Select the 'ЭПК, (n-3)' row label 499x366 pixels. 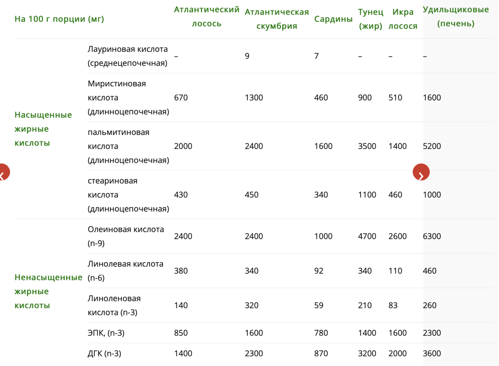click(x=106, y=333)
